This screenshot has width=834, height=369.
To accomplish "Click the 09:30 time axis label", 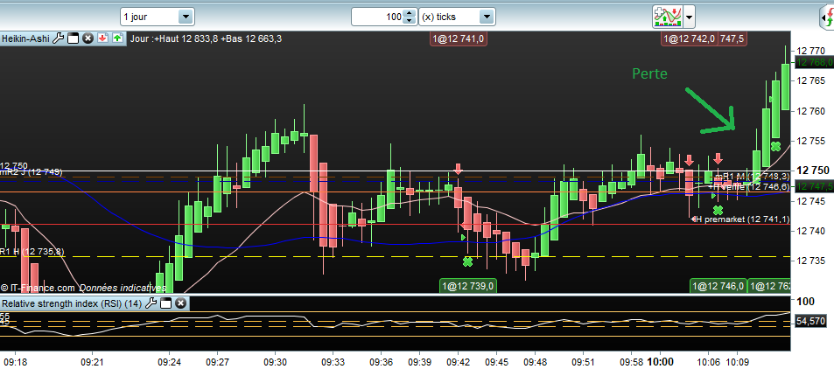I will coord(275,361).
